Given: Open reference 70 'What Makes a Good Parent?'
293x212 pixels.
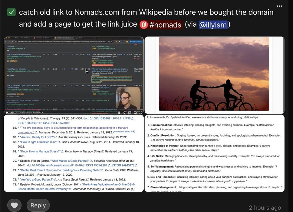Looking at the screenshot, I should 70,161.
